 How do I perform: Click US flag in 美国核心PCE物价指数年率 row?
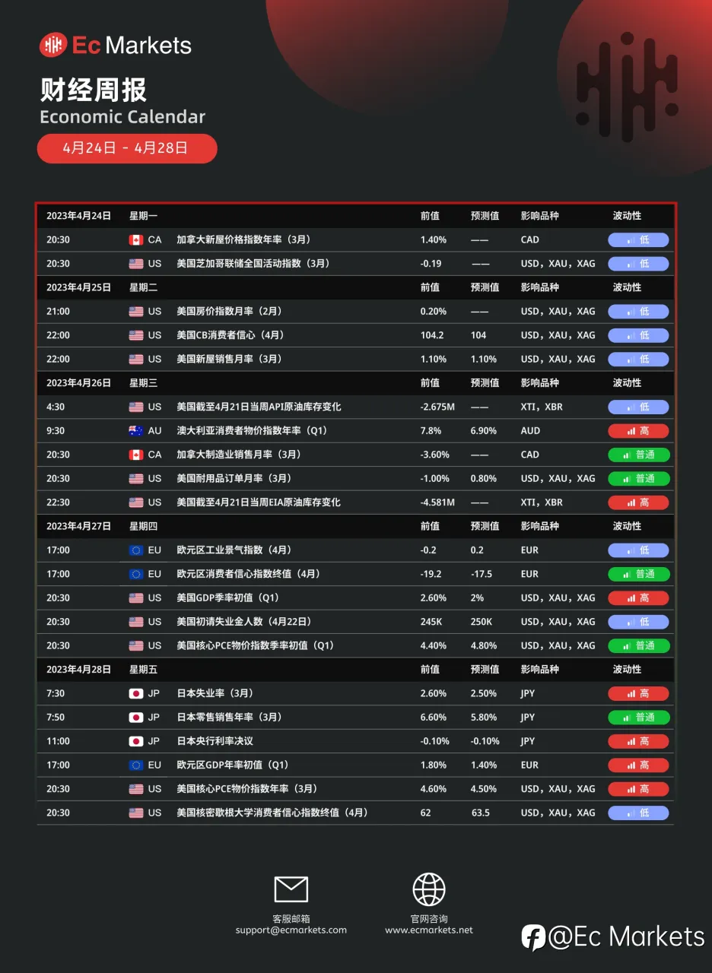(136, 789)
